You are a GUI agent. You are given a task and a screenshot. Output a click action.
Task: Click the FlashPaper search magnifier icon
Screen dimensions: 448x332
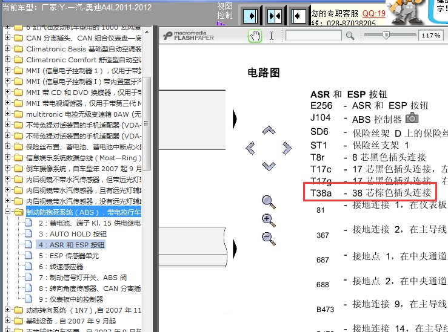[x=350, y=36]
